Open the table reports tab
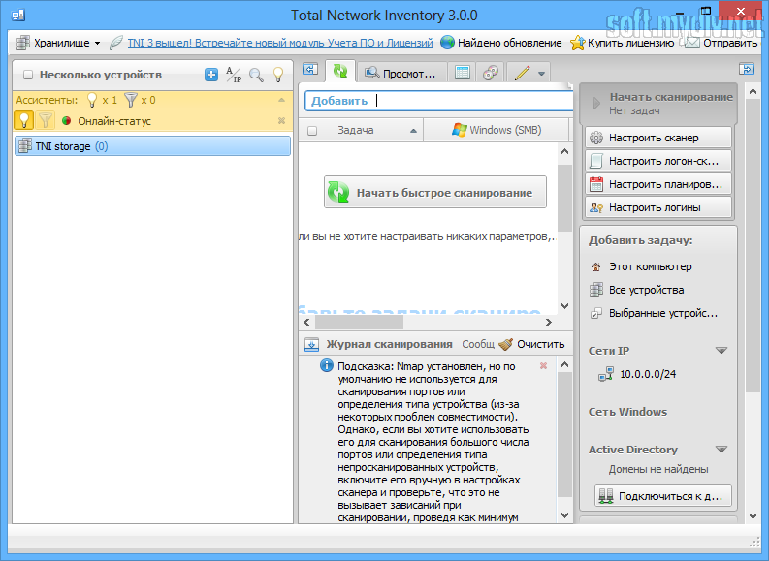Image resolution: width=769 pixels, height=561 pixels. click(x=462, y=73)
